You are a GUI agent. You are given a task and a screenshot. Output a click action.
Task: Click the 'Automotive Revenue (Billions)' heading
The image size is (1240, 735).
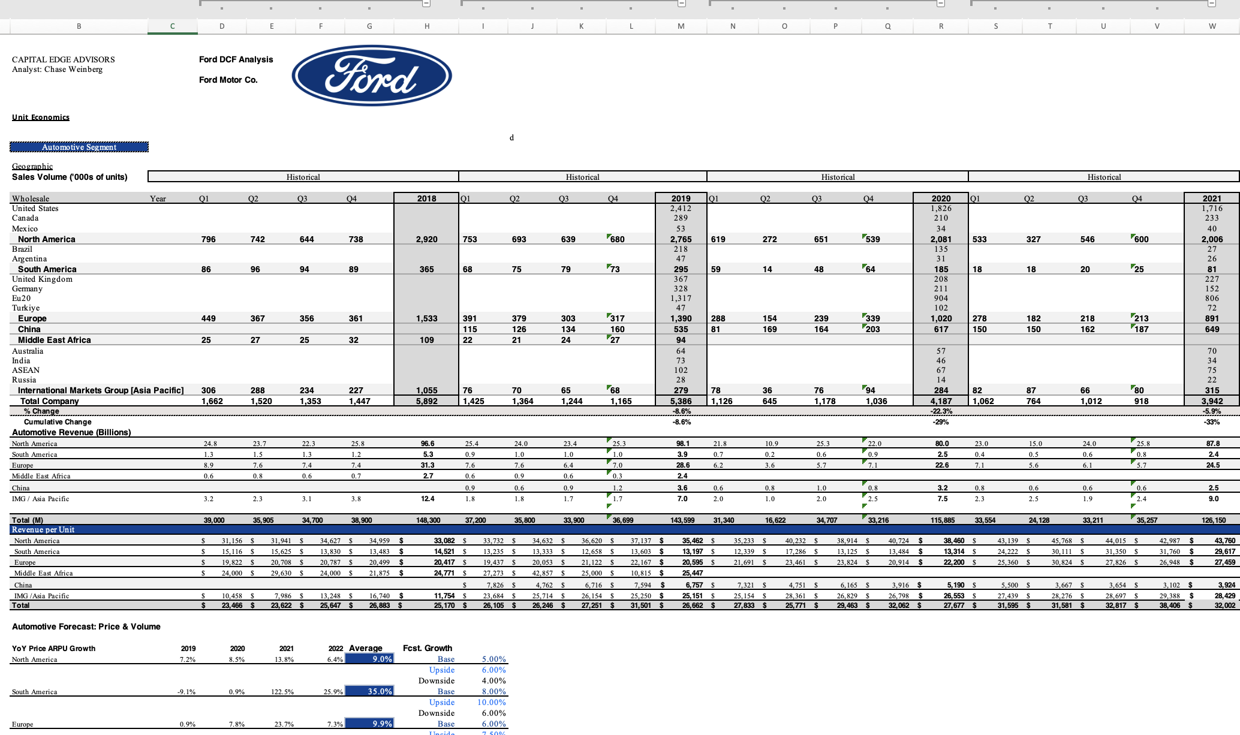click(71, 432)
